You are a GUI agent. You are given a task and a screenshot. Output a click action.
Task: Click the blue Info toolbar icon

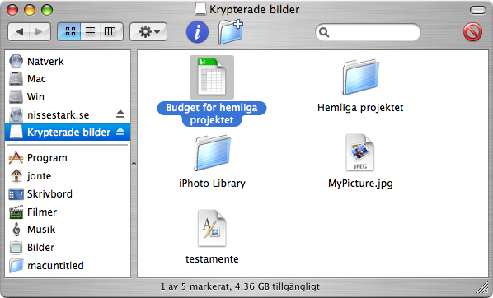tap(197, 32)
